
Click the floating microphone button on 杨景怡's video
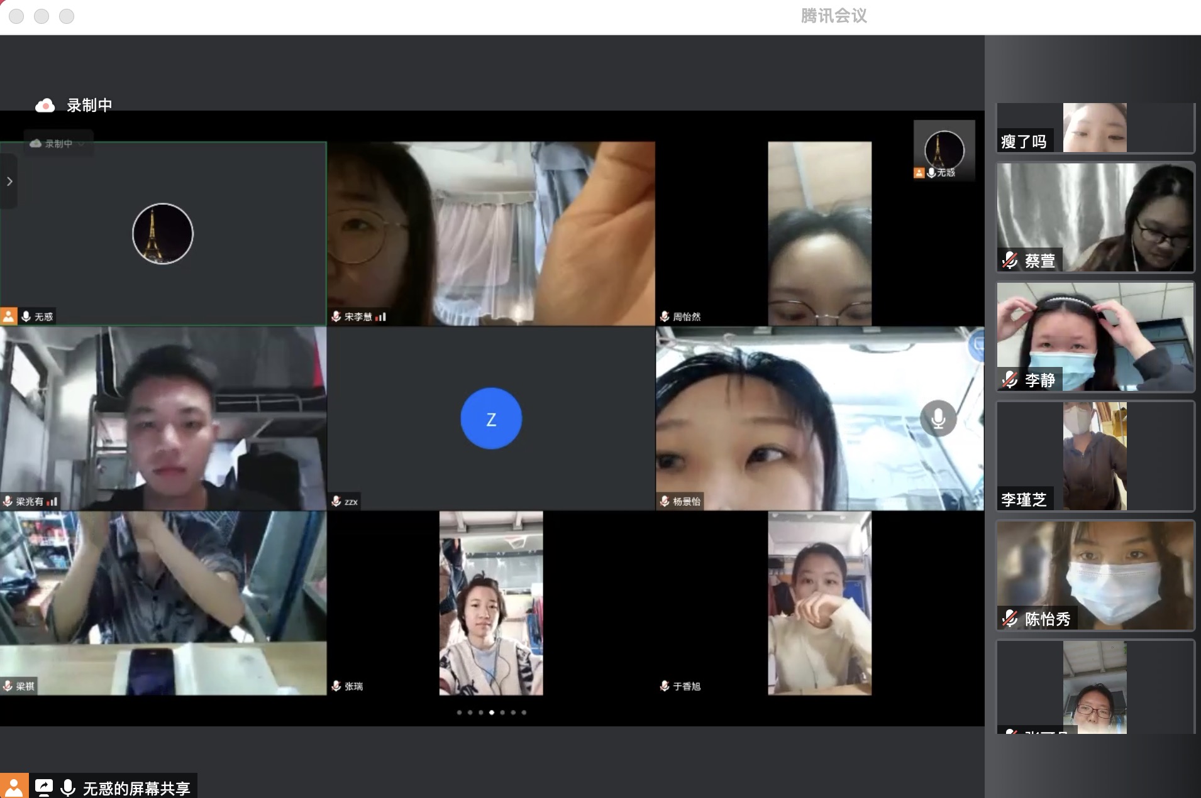click(939, 418)
